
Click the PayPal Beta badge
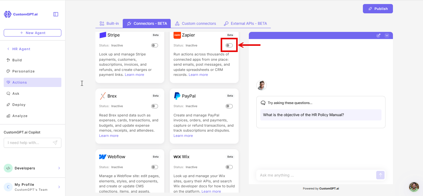pos(230,96)
